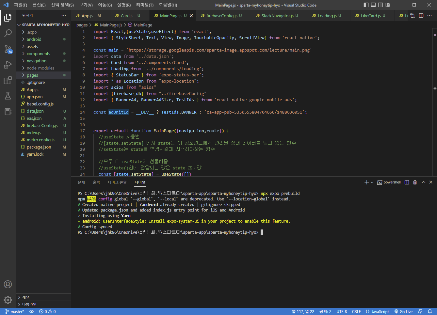Synchronize changes icon in status bar

pyautogui.click(x=32, y=311)
